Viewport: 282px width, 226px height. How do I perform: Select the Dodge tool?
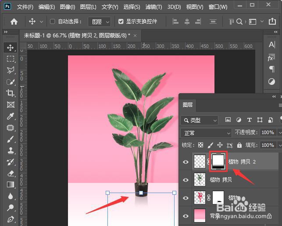[x=10, y=208]
